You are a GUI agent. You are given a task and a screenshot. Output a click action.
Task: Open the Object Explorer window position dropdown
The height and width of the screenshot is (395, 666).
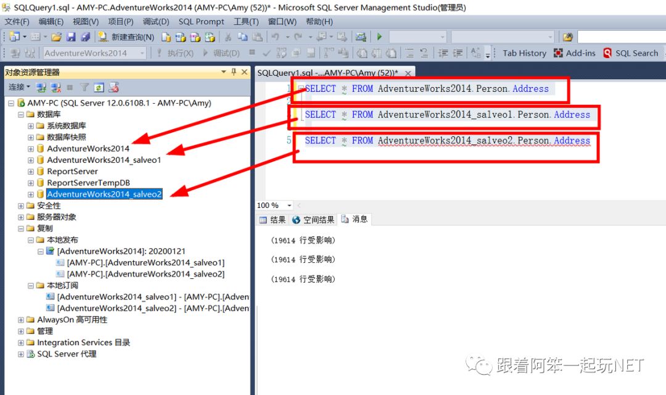coord(224,72)
